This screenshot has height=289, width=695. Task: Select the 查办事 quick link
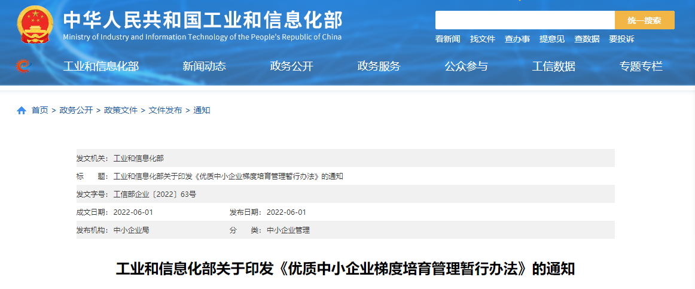(517, 39)
